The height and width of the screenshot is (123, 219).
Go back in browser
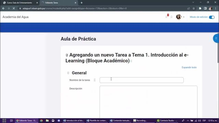click(3, 8)
